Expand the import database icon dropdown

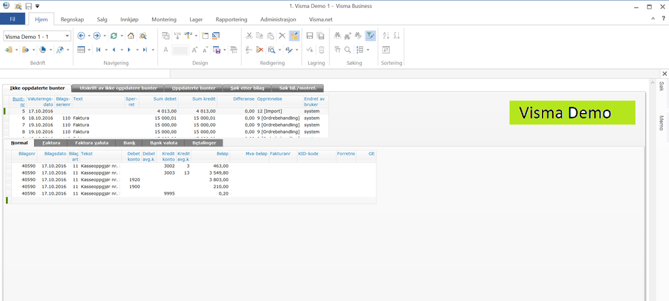(x=17, y=50)
